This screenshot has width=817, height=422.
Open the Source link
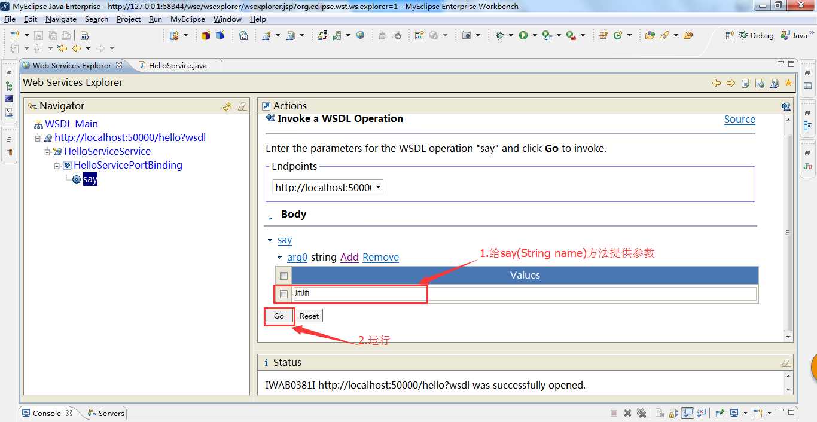click(740, 119)
